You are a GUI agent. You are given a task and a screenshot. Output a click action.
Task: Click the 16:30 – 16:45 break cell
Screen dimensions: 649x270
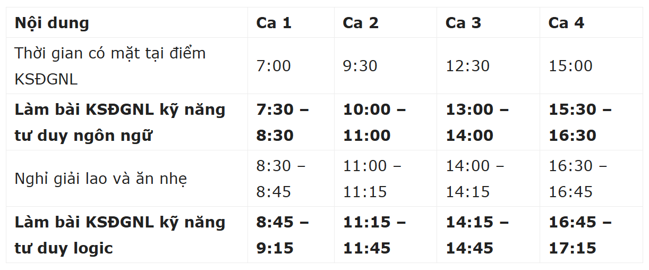click(578, 179)
